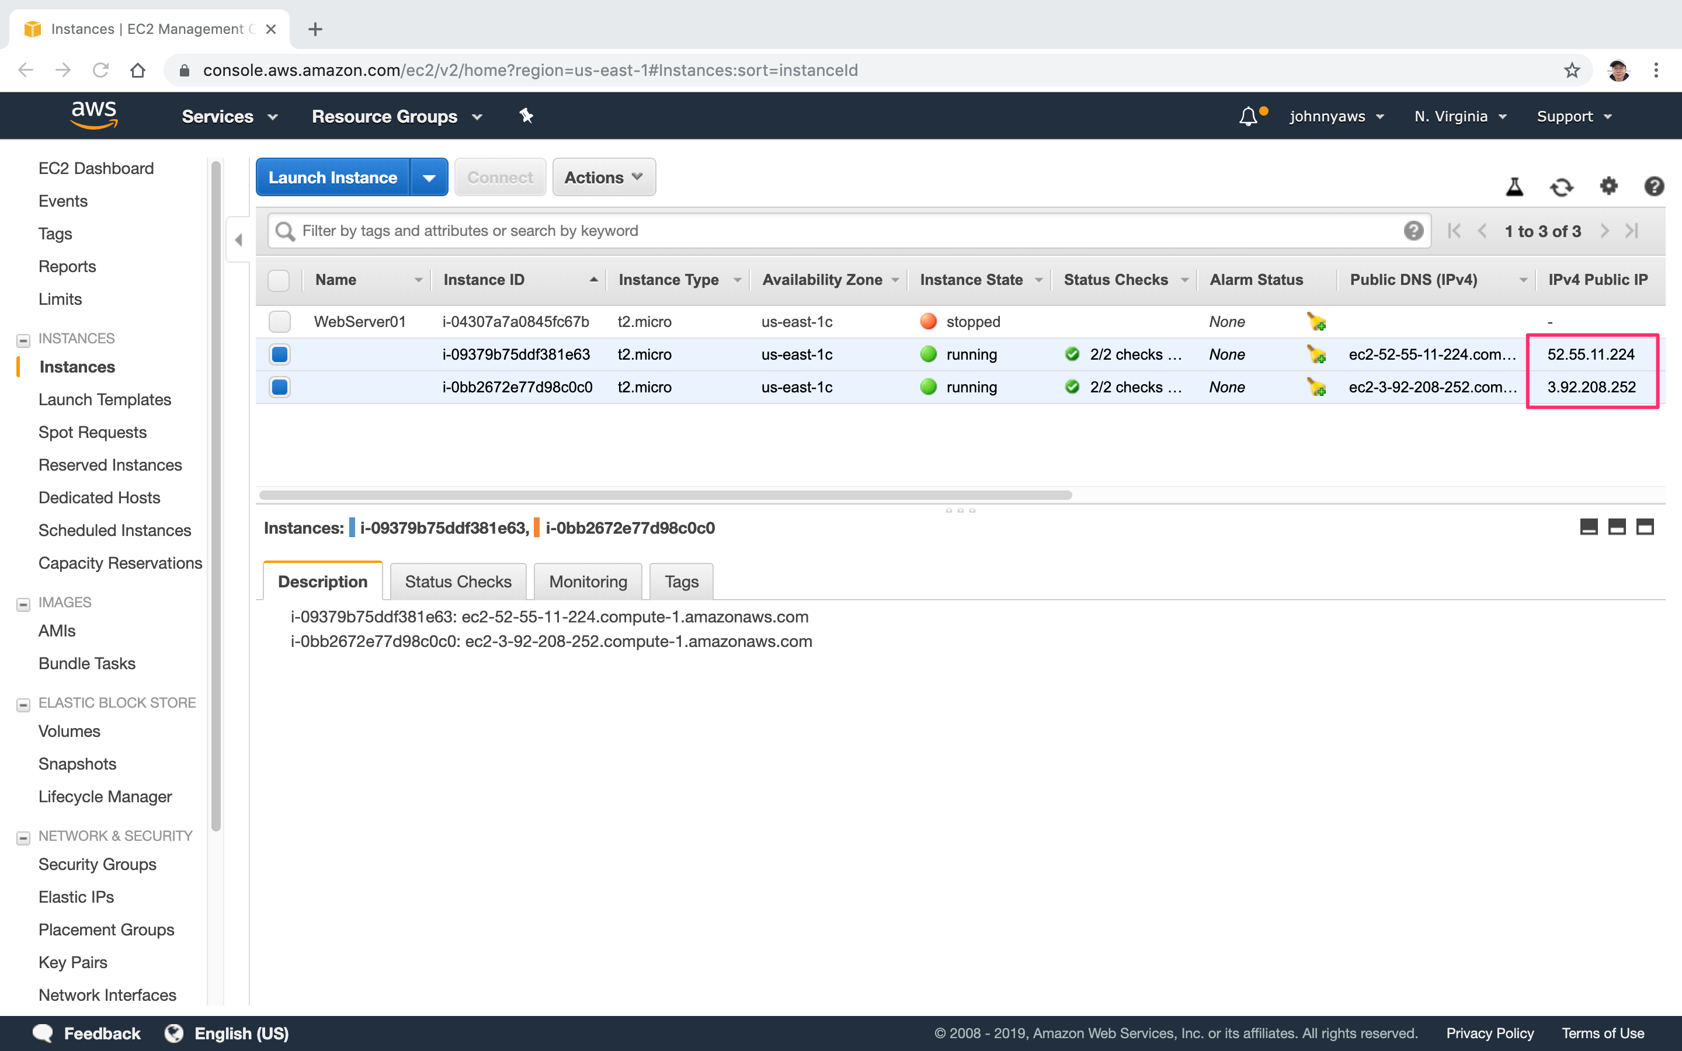Minimize the details pane layout icon
Screen dimensions: 1682x1051
(1589, 527)
